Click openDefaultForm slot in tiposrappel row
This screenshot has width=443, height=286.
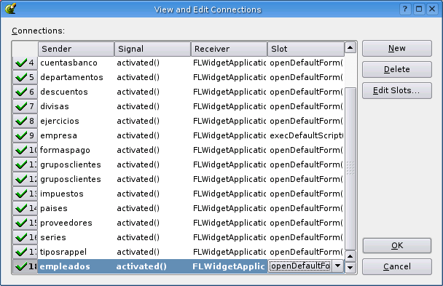306,252
